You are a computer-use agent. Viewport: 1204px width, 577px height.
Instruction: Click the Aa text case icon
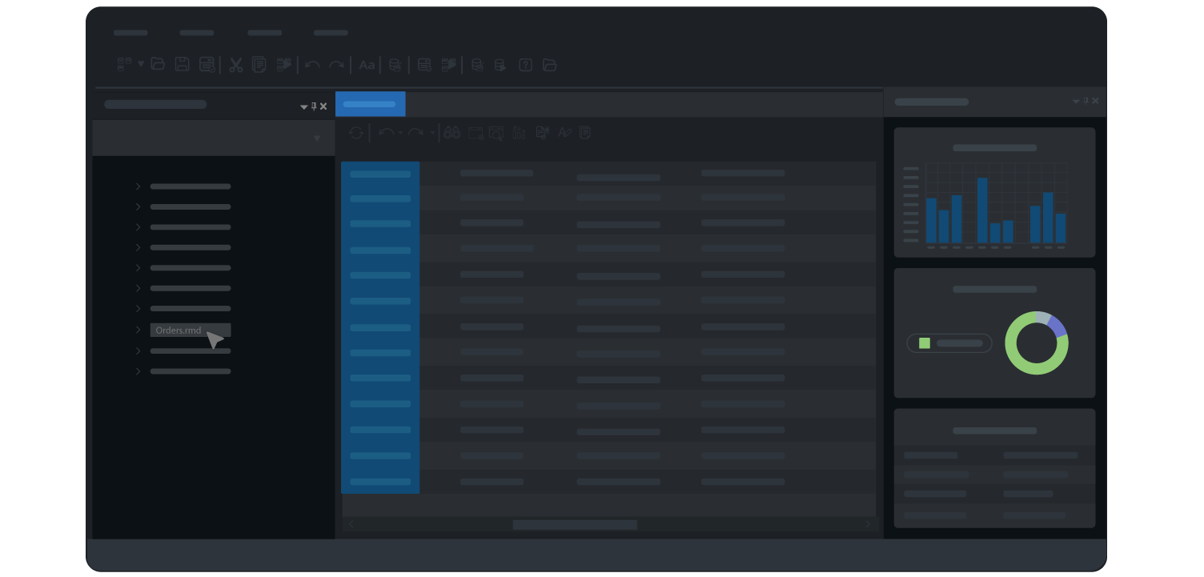coord(367,65)
